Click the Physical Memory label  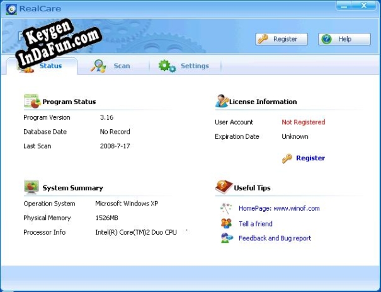click(47, 218)
